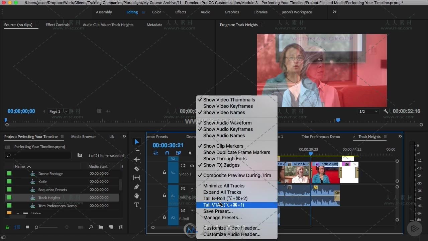Viewport: 428px width, 241px height.
Task: Click playhead in program monitor scrubber
Action: [x=338, y=120]
